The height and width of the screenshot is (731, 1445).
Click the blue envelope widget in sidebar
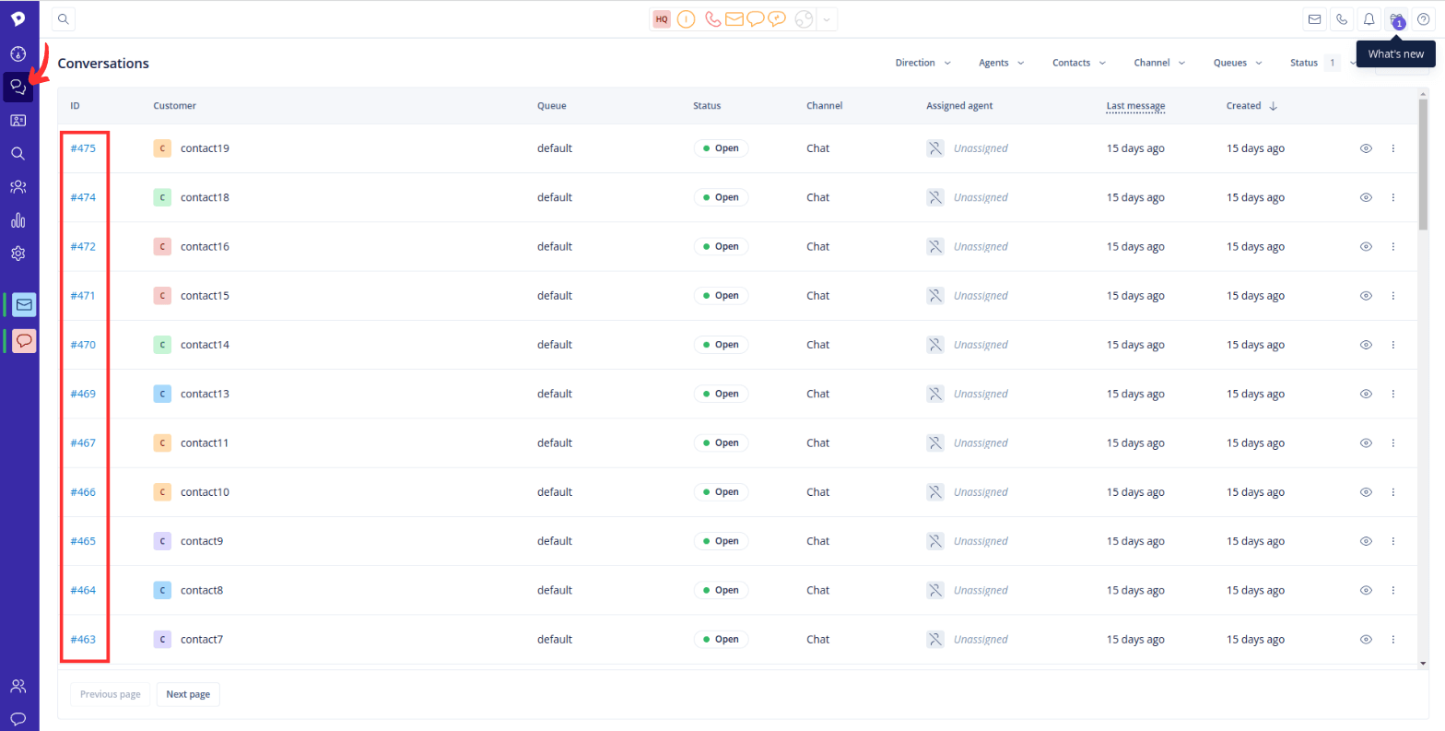point(24,304)
